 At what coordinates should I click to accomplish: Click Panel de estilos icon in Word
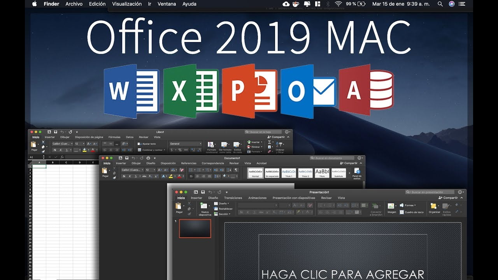[357, 171]
